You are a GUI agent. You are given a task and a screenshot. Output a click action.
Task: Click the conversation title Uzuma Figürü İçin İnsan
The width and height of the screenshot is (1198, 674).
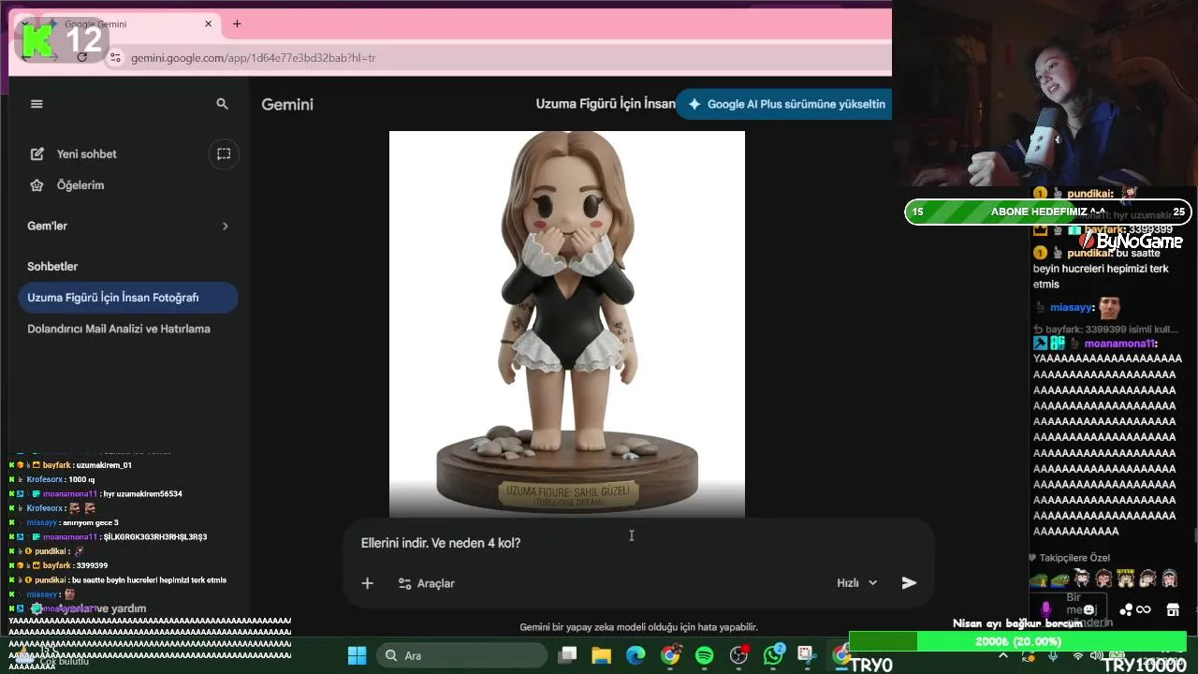tap(606, 104)
